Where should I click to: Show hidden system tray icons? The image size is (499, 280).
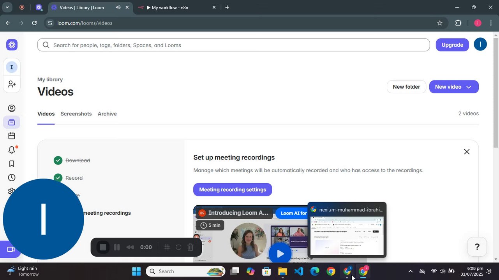pyautogui.click(x=410, y=271)
